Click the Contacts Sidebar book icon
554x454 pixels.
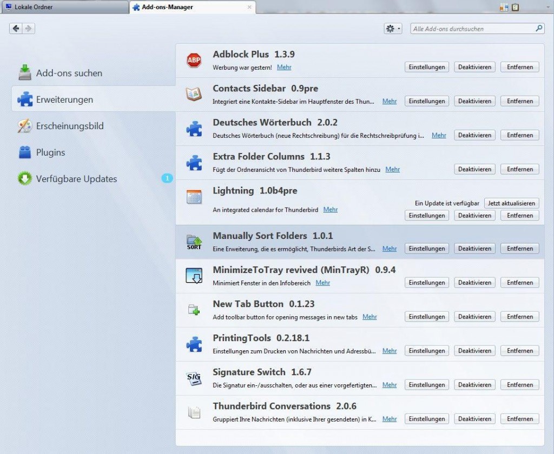tap(194, 94)
